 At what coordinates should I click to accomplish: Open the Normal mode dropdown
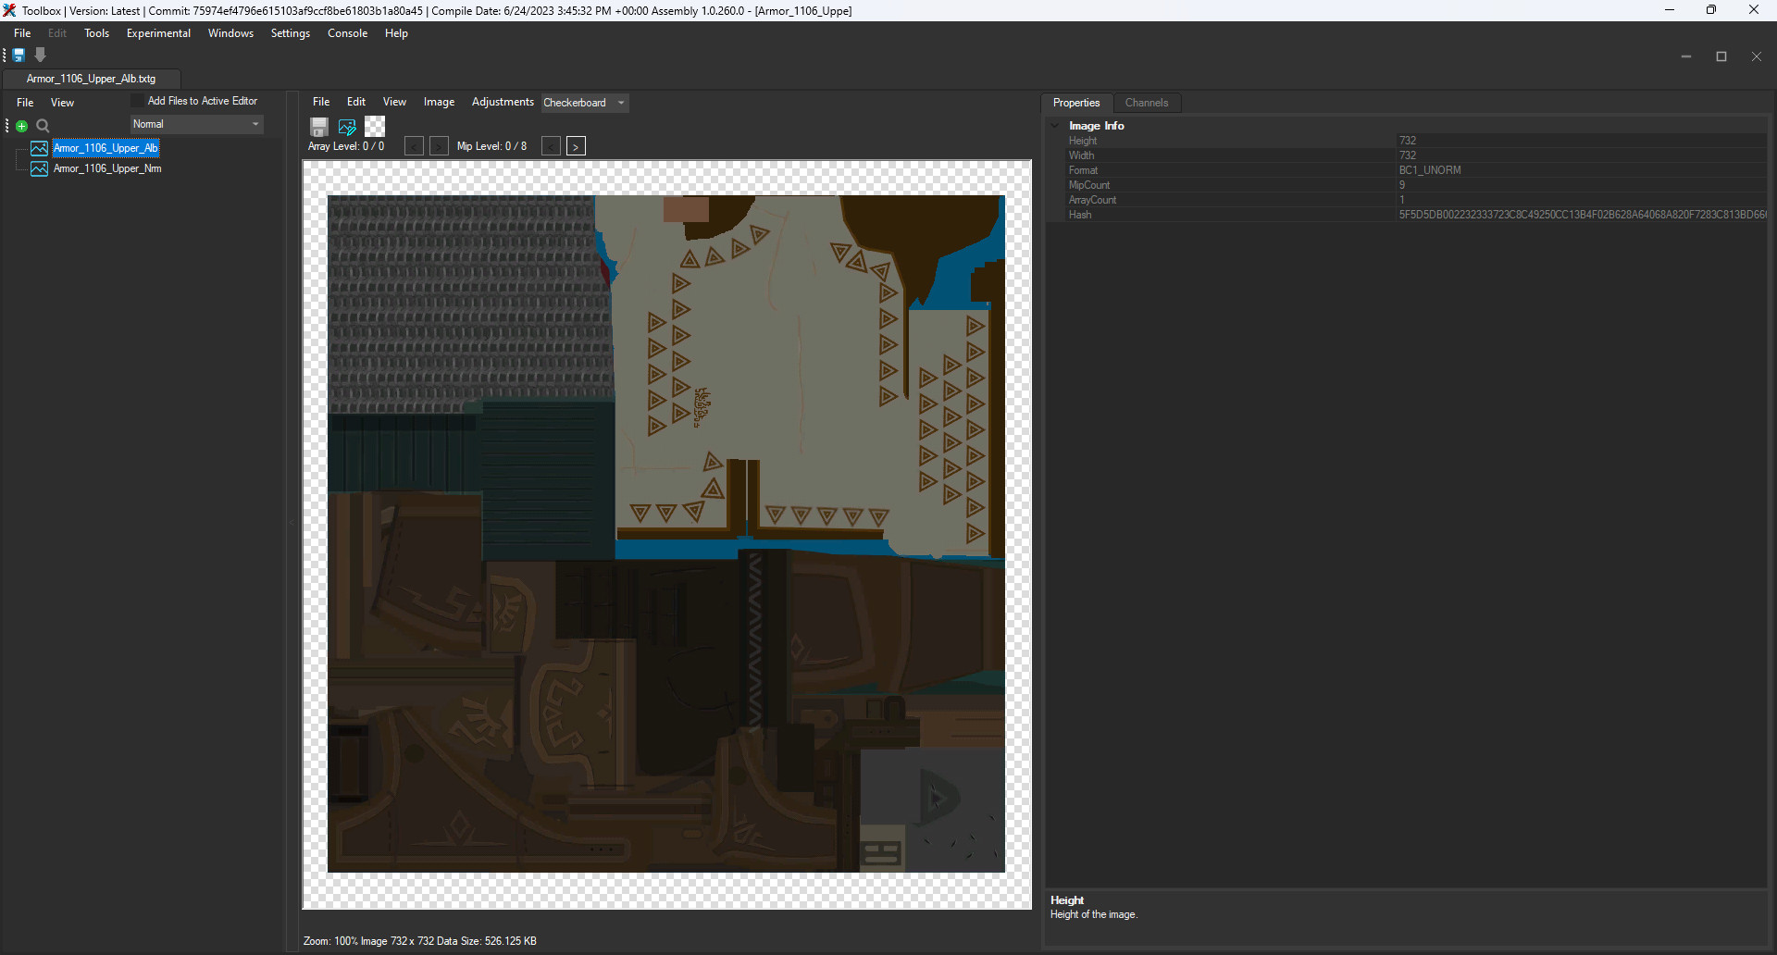[196, 124]
